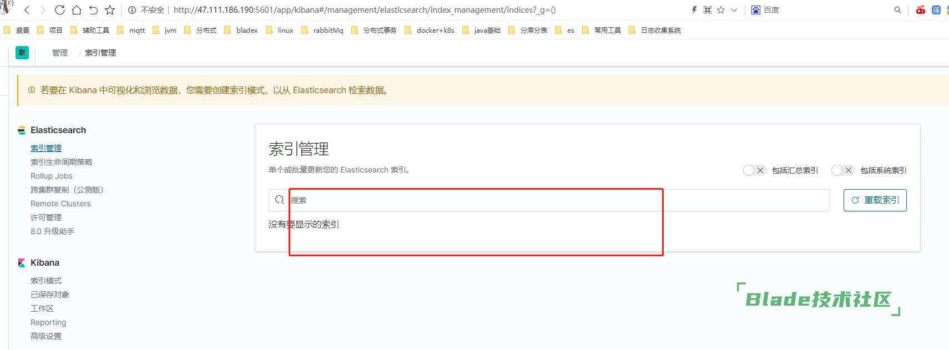This screenshot has height=350, width=949.
Task: Open the 分库分表 bookmark folder
Action: coord(527,31)
